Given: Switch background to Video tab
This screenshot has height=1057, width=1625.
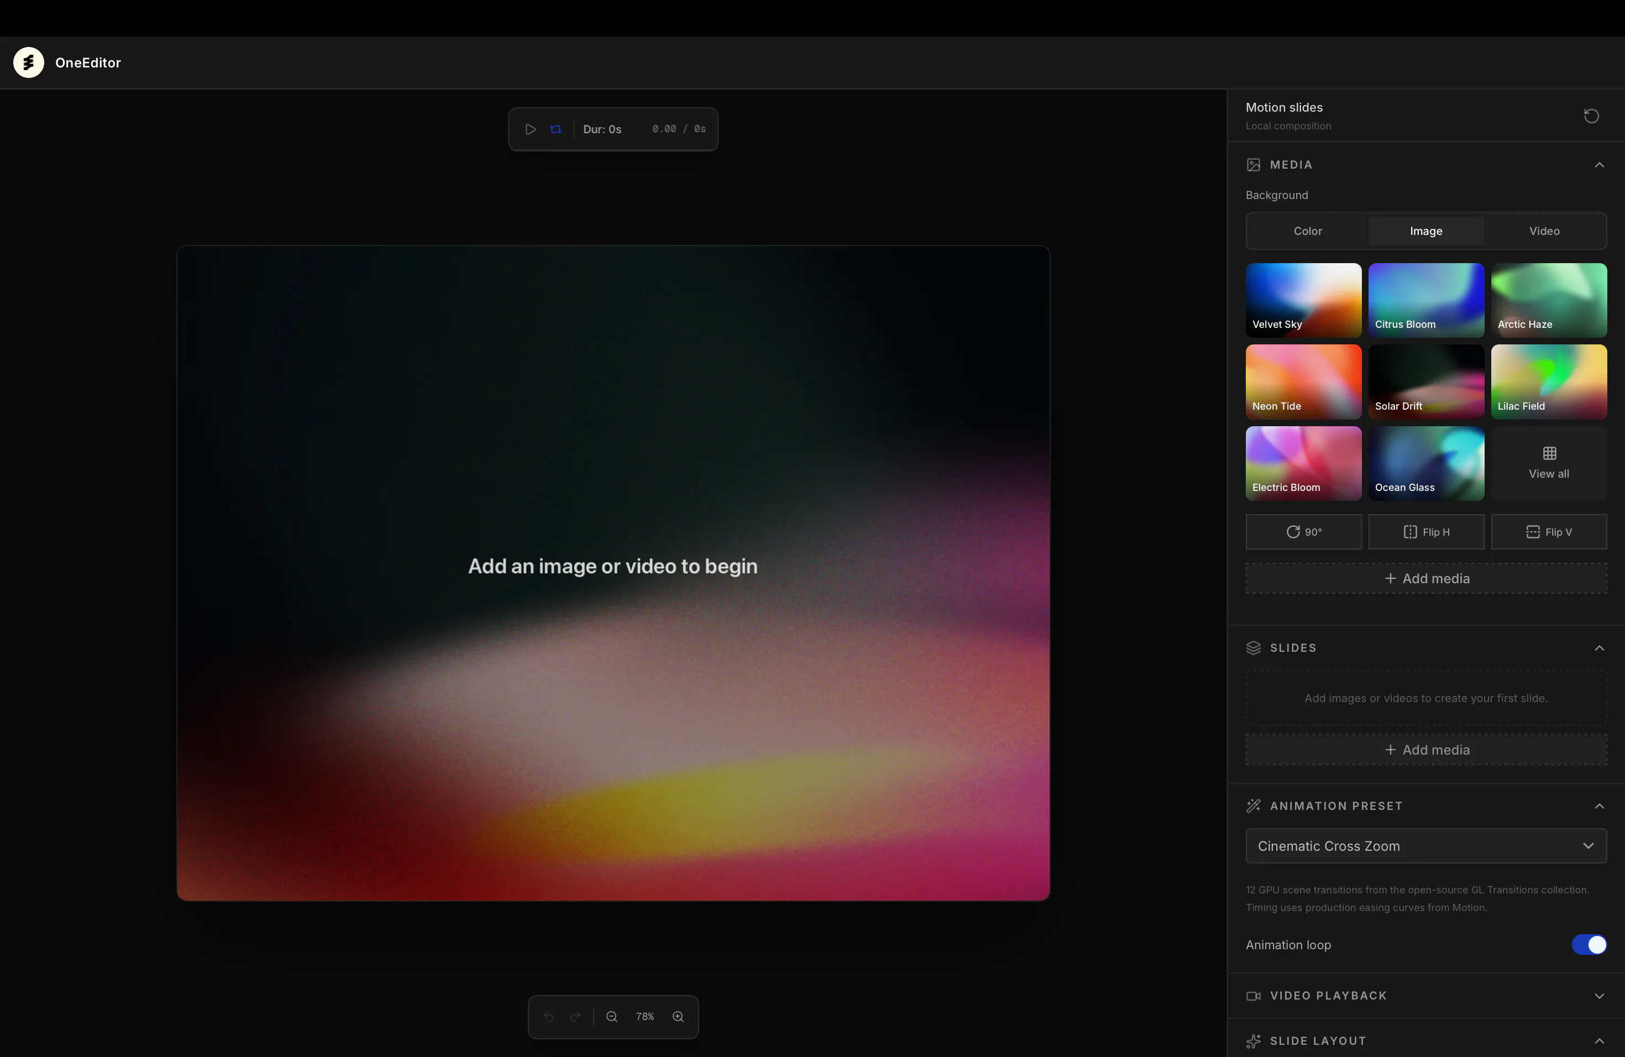Looking at the screenshot, I should pyautogui.click(x=1544, y=231).
